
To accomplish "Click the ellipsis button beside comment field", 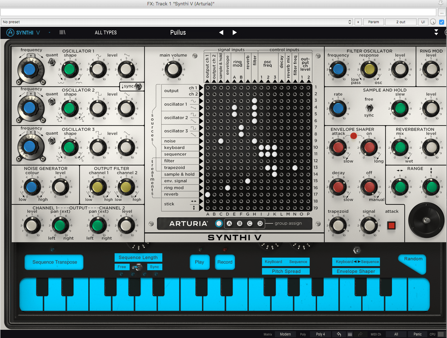I will 442,12.
